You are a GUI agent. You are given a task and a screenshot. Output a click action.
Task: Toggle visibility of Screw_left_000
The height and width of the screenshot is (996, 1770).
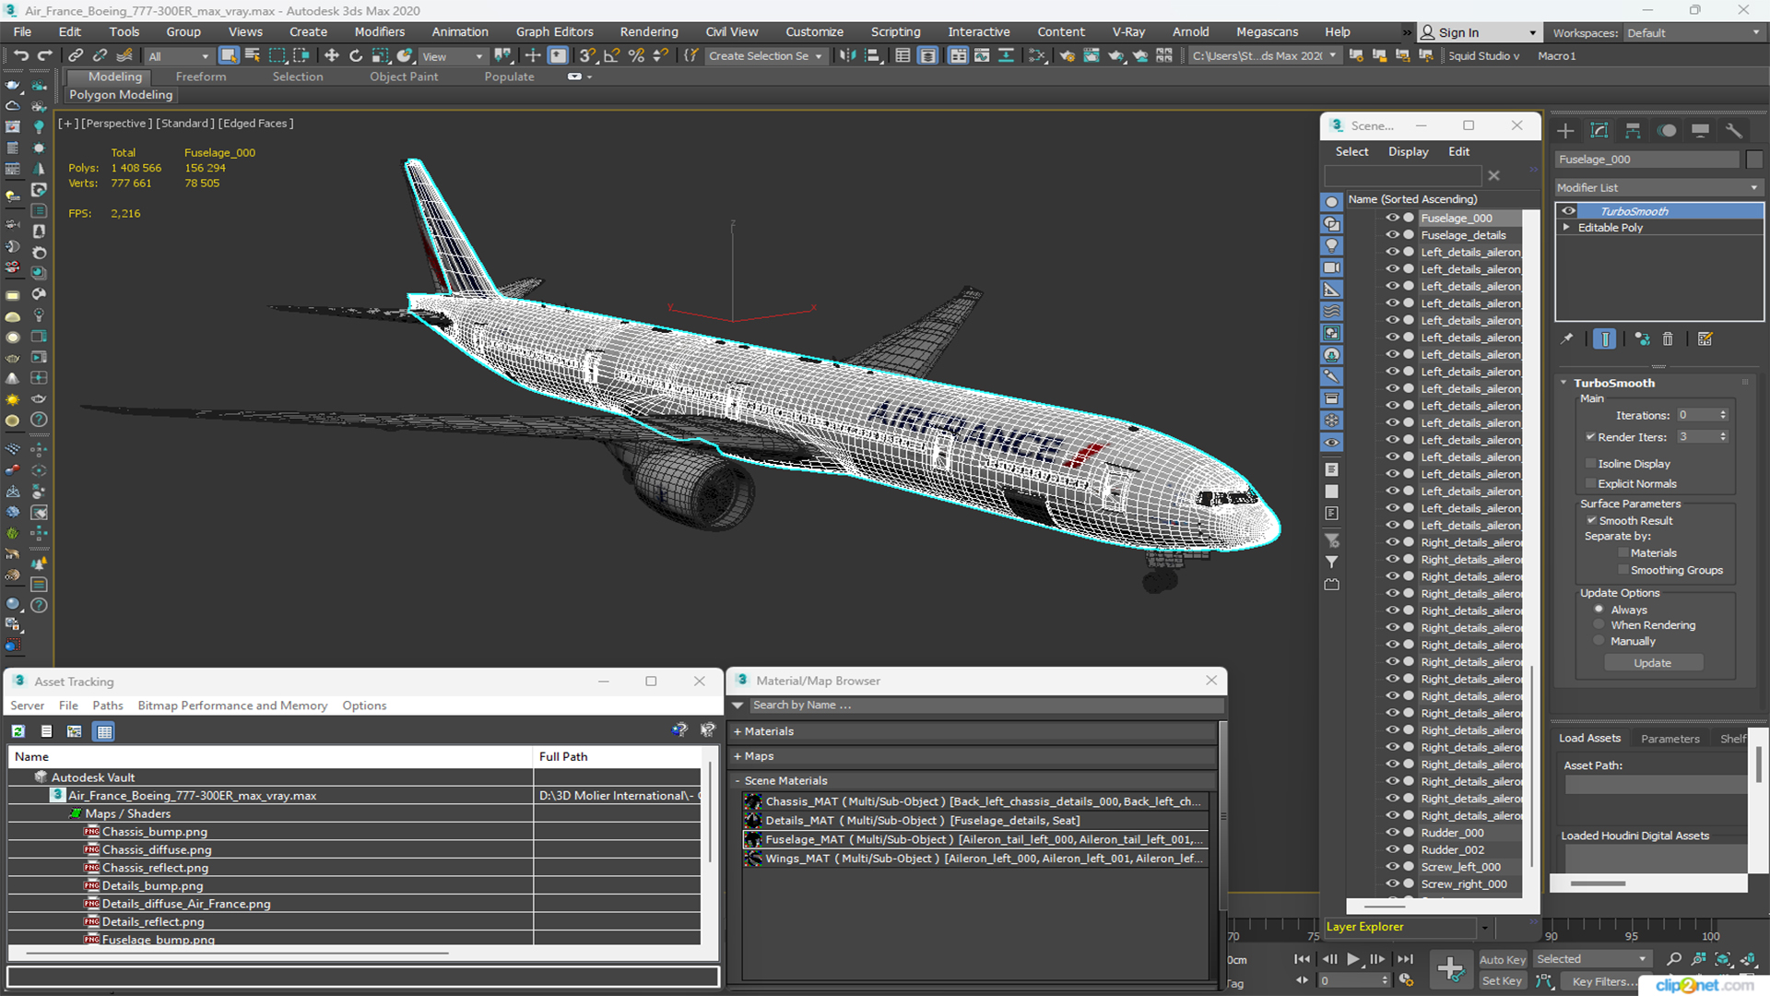pos(1392,867)
